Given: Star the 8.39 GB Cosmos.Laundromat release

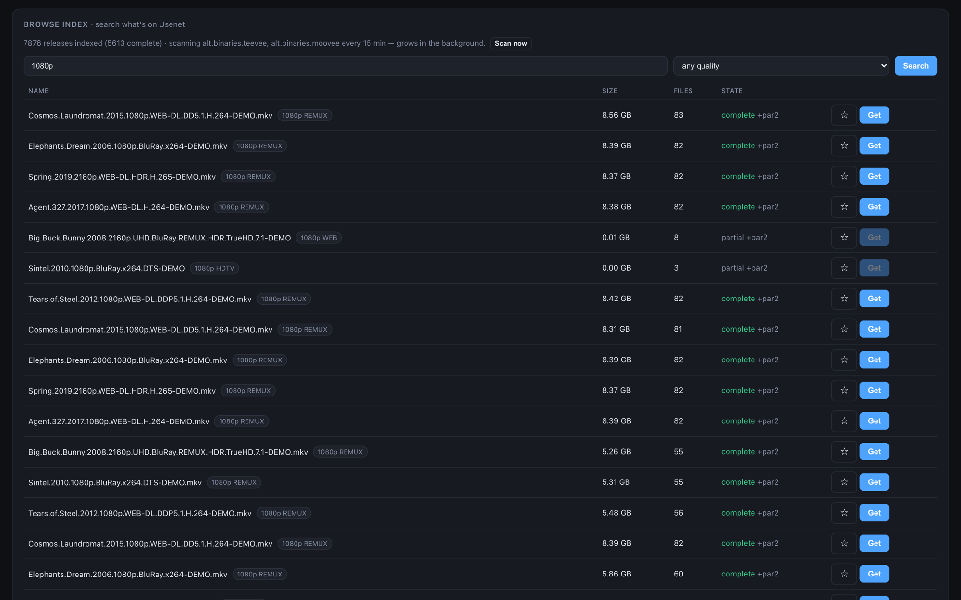Looking at the screenshot, I should (844, 543).
